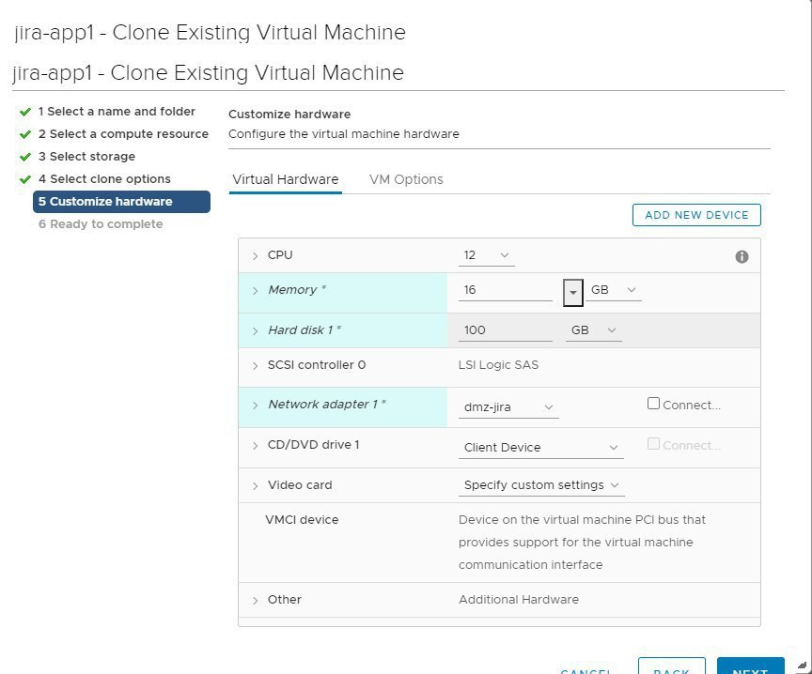The height and width of the screenshot is (674, 812).
Task: Go to step 1 Select a name and folder
Action: 117,111
